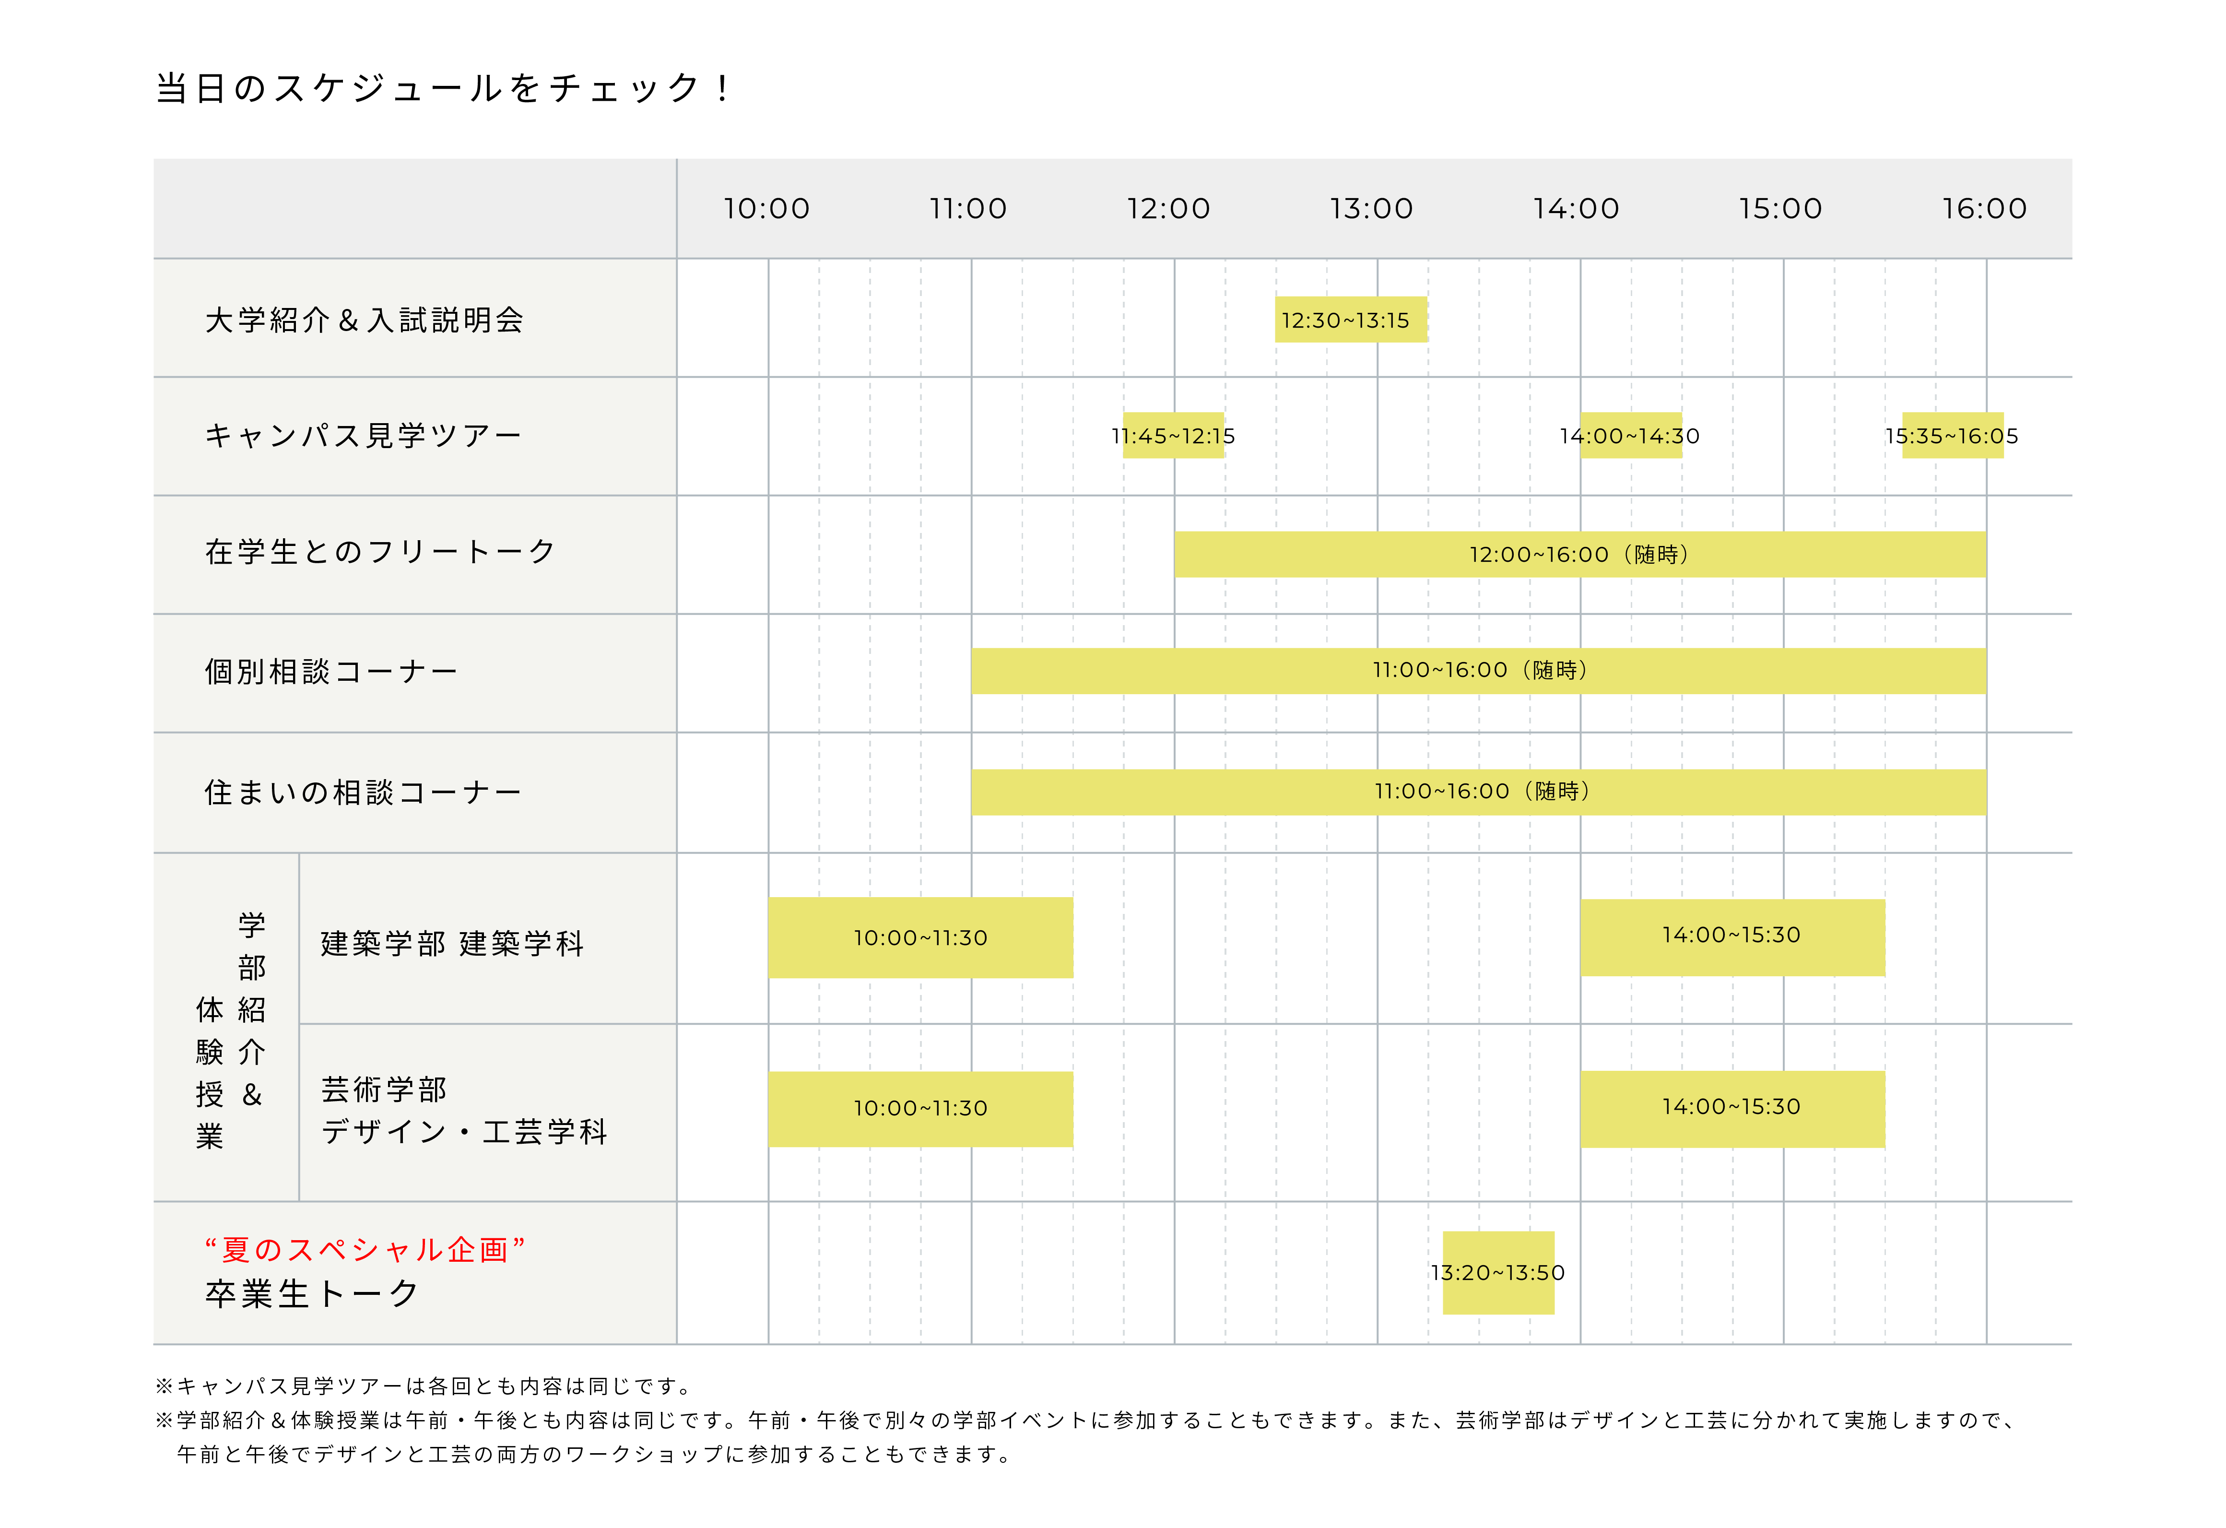Click the row label 芸術学部 デザイン・工芸学科

click(x=465, y=1111)
